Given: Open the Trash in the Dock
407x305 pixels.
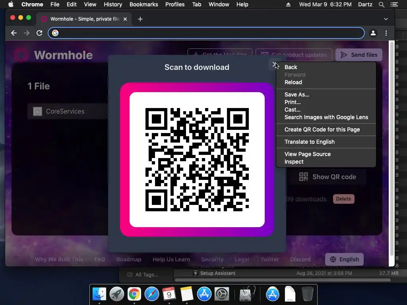Looking at the screenshot, I should [308, 294].
